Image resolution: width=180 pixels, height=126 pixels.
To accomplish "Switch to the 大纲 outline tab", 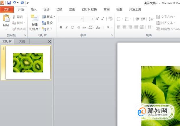I will [x=22, y=41].
